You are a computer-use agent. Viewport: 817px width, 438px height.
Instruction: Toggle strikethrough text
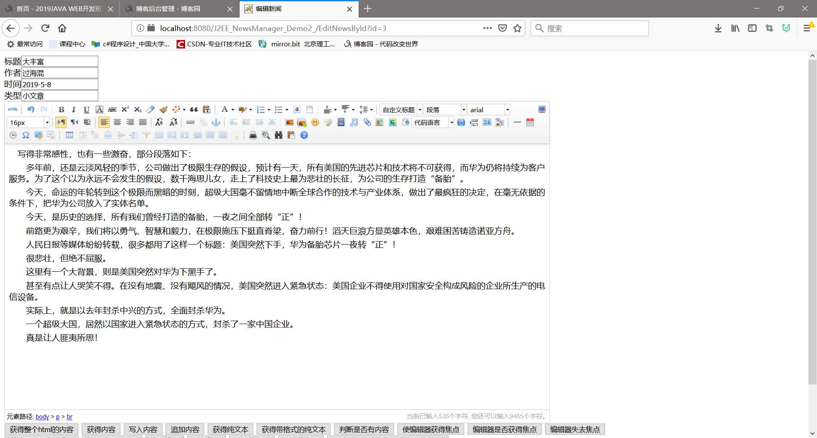coord(112,110)
